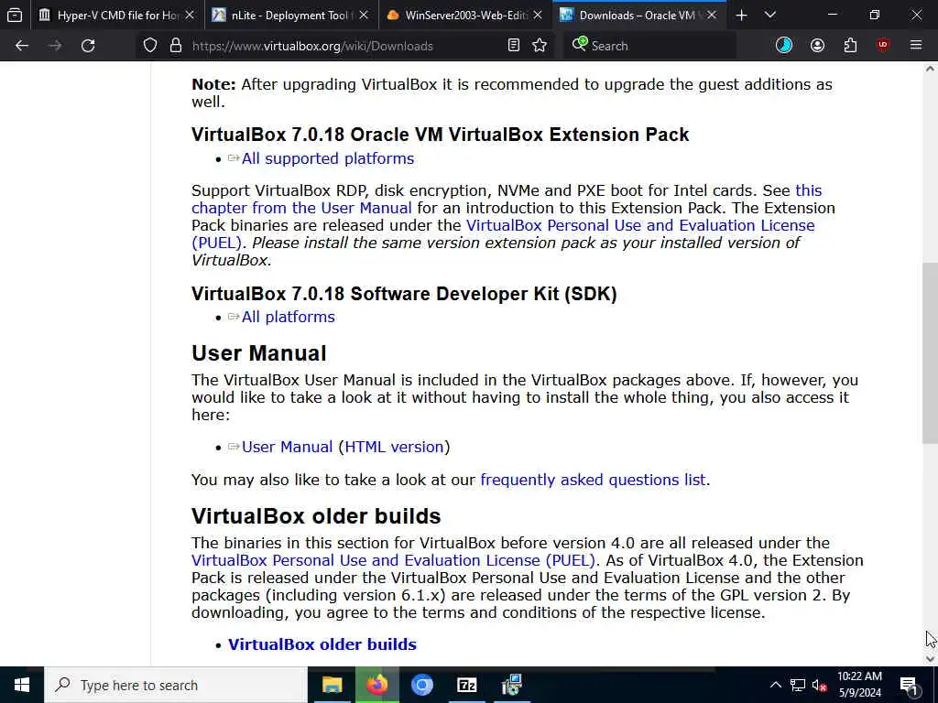The height and width of the screenshot is (703, 938).
Task: Open the SDK All platforms link
Action: tap(289, 317)
